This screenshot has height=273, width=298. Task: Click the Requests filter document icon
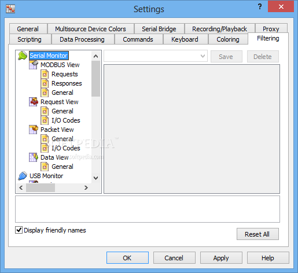coord(45,74)
